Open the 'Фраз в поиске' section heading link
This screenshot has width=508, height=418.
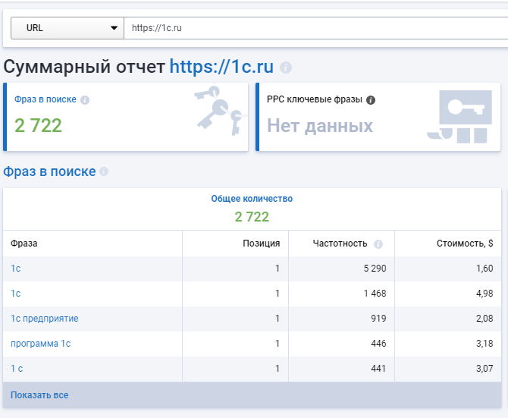[x=49, y=171]
